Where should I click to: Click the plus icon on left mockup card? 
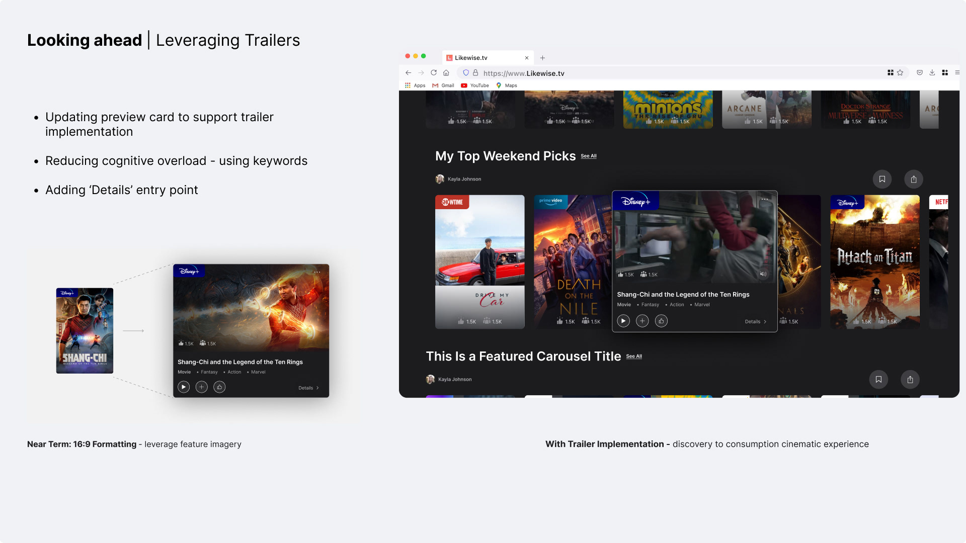pyautogui.click(x=202, y=387)
